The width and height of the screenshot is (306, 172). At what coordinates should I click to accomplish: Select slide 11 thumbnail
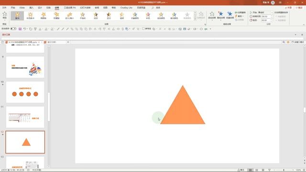pos(25,117)
